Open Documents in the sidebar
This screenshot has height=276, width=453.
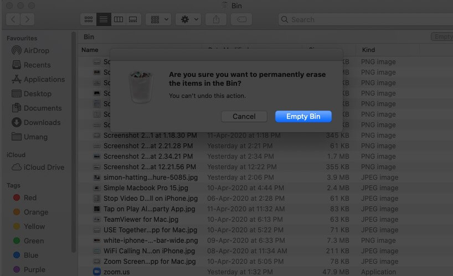pyautogui.click(x=37, y=108)
